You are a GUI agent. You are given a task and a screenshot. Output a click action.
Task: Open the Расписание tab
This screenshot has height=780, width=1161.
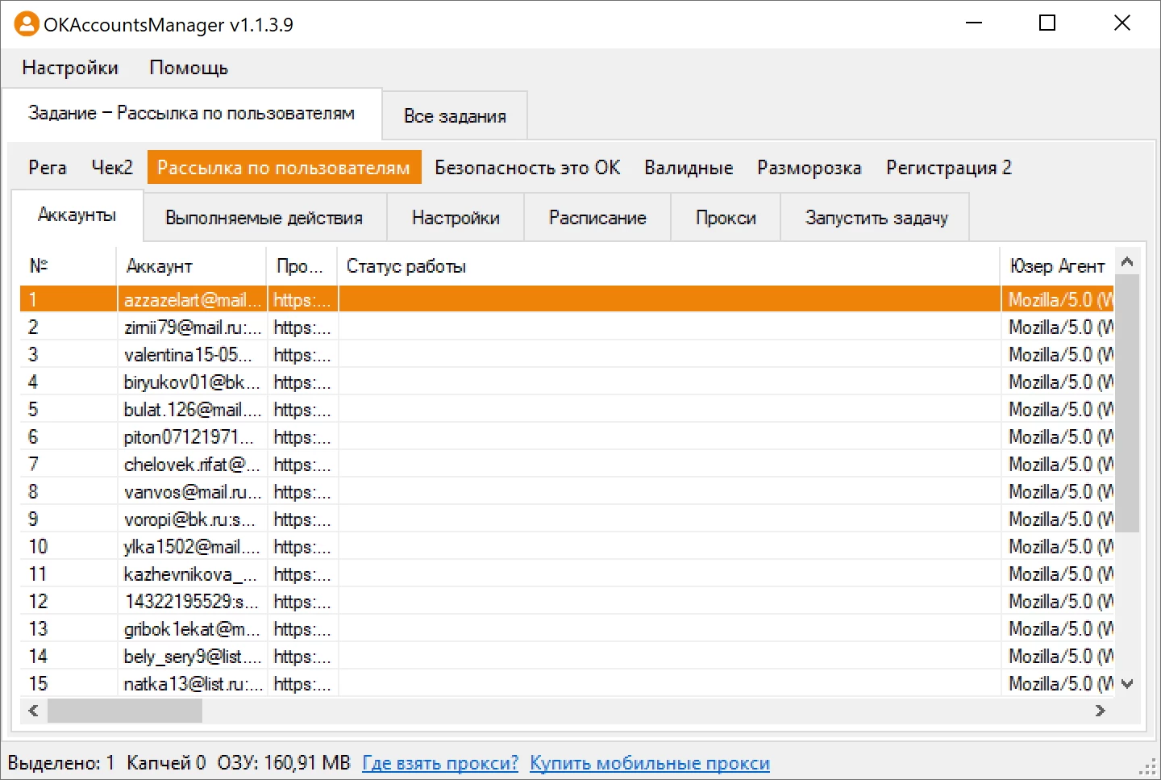tap(597, 218)
